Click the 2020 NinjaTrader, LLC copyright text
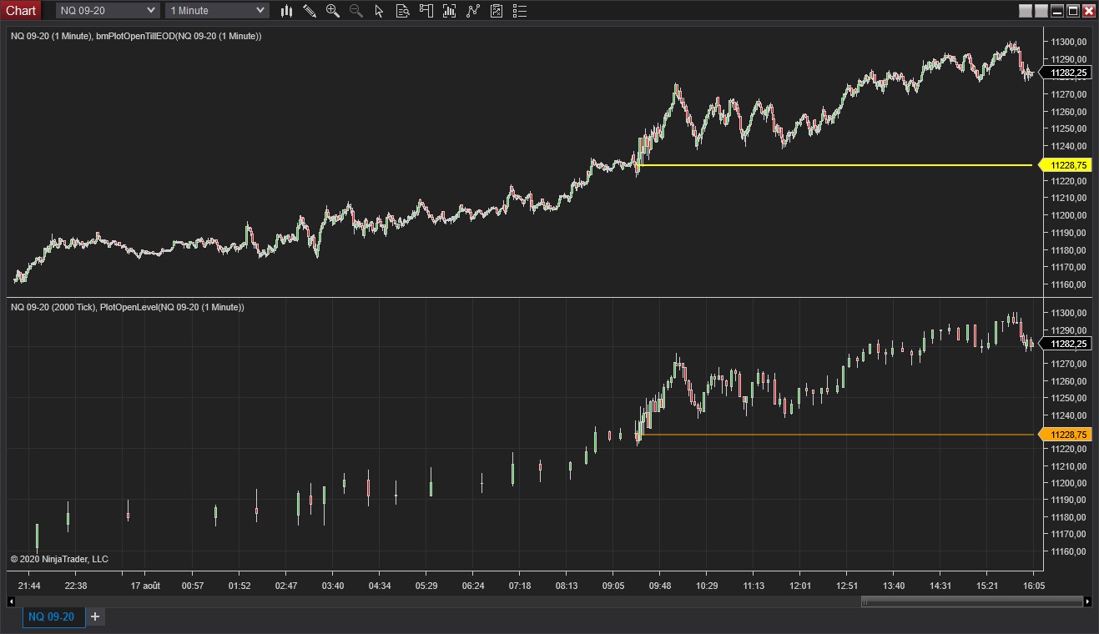The height and width of the screenshot is (634, 1099). [59, 559]
